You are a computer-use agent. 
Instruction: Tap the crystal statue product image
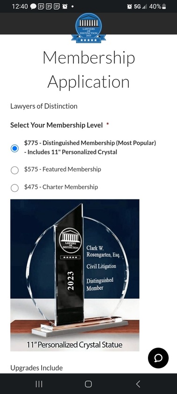point(75,275)
